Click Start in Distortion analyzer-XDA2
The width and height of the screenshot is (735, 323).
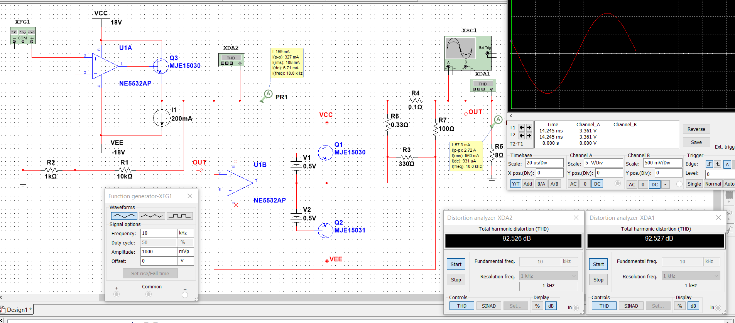(x=456, y=264)
